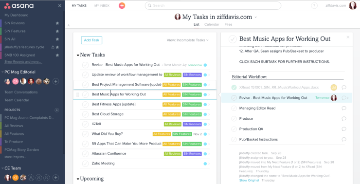360x184 pixels.
Task: Click Show Original link in activity log
Action: click(x=249, y=181)
